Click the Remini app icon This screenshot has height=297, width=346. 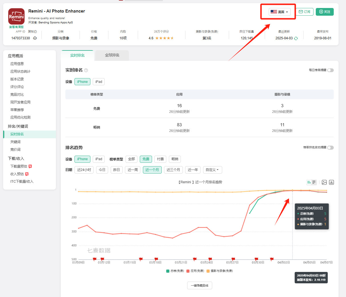(x=16, y=17)
